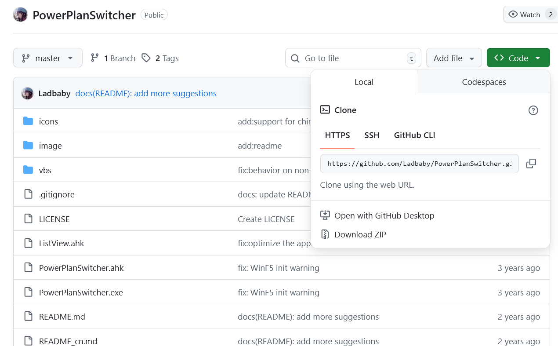The height and width of the screenshot is (346, 558).
Task: Expand the Add file dropdown
Action: [454, 58]
